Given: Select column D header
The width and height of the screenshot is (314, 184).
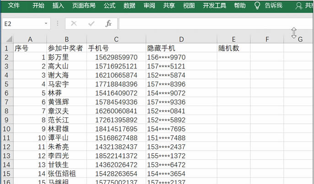Looking at the screenshot, I should pos(181,39).
